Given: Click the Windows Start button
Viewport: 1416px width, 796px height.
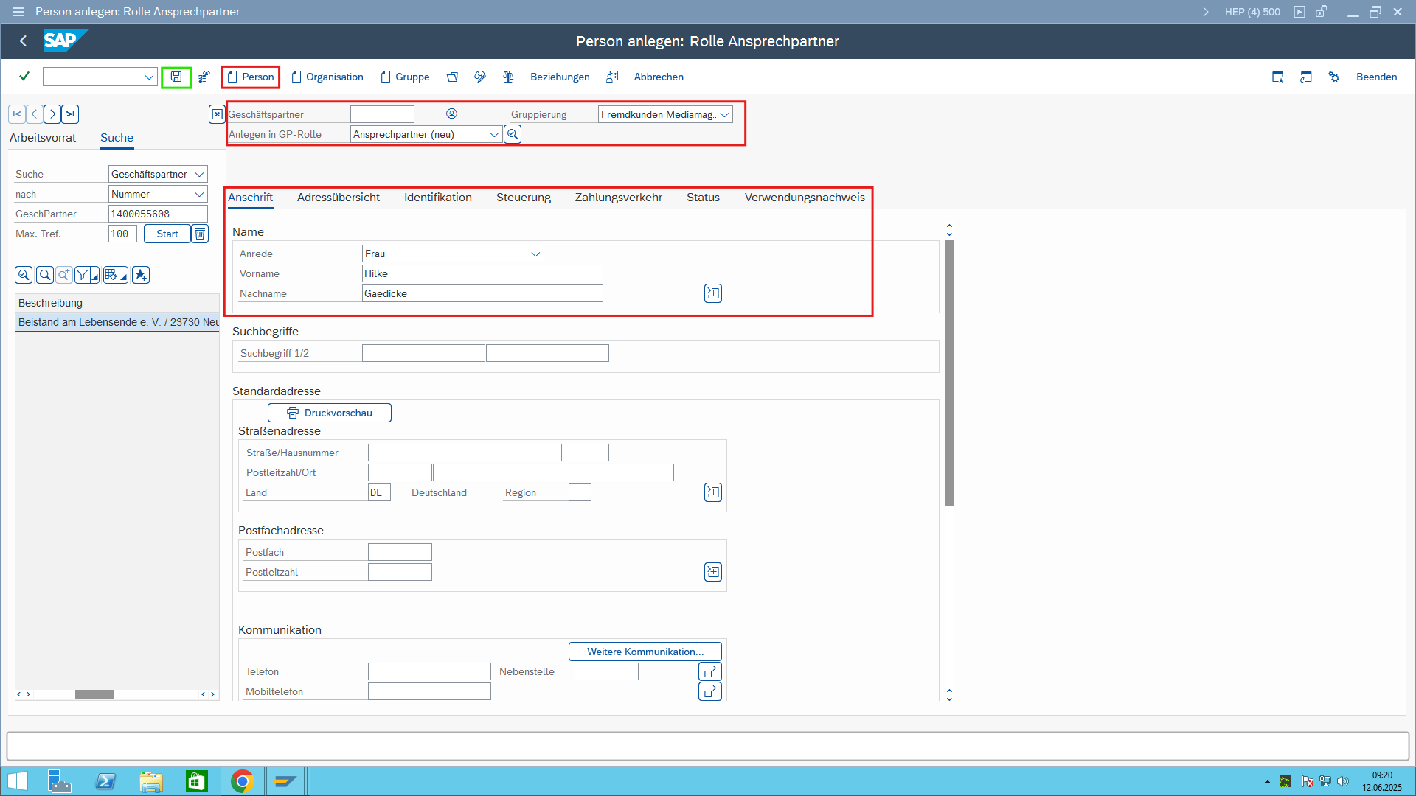Looking at the screenshot, I should 17,781.
